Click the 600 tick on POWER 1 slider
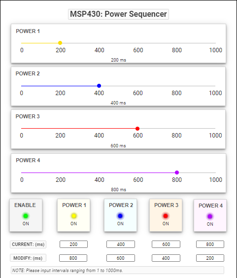Viewport: 237px width, 278px height. [x=138, y=50]
